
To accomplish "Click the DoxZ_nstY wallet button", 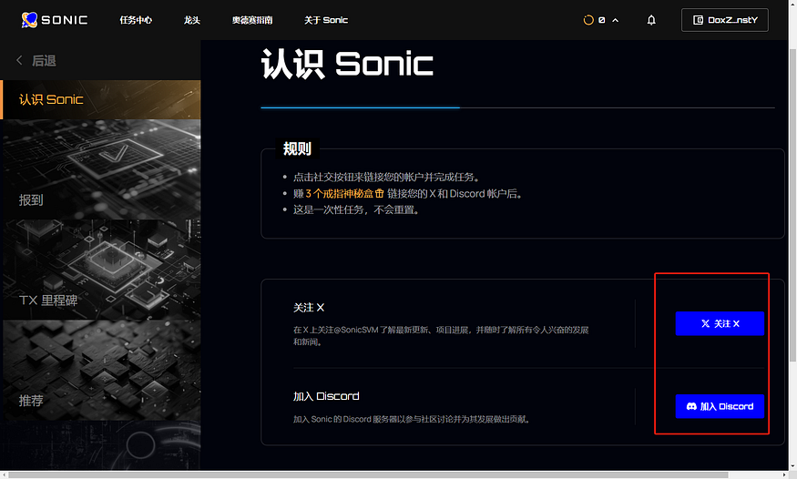I will (x=724, y=20).
